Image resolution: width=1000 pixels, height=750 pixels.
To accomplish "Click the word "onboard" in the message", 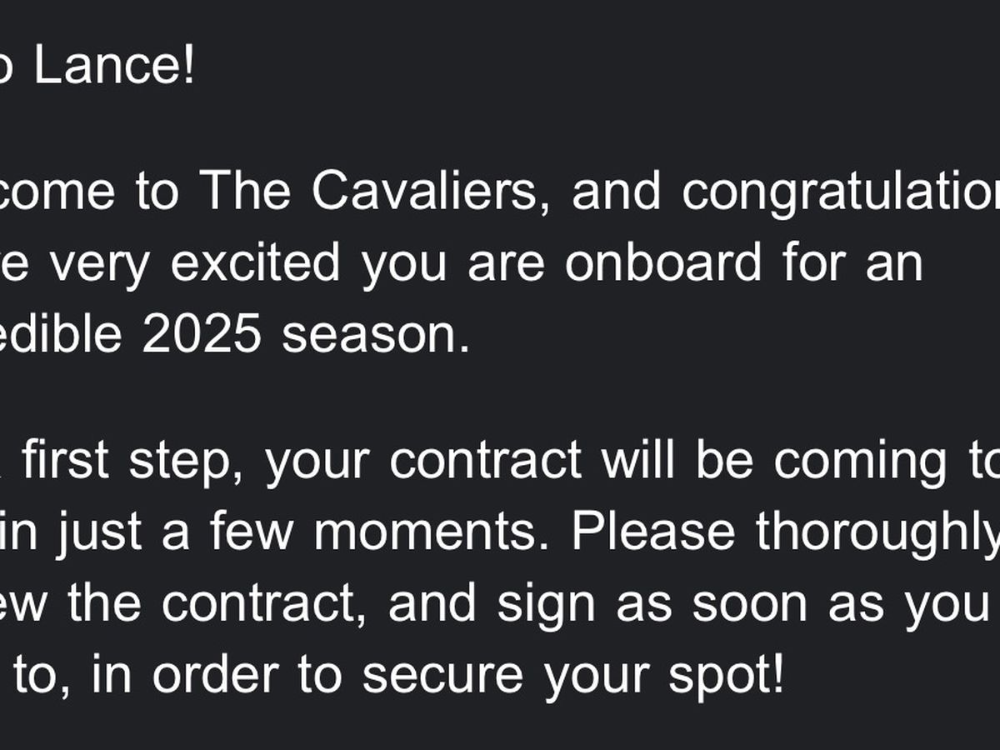I will click(x=662, y=262).
